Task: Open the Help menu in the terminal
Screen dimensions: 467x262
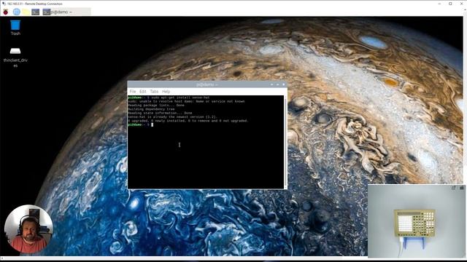Action: click(166, 92)
